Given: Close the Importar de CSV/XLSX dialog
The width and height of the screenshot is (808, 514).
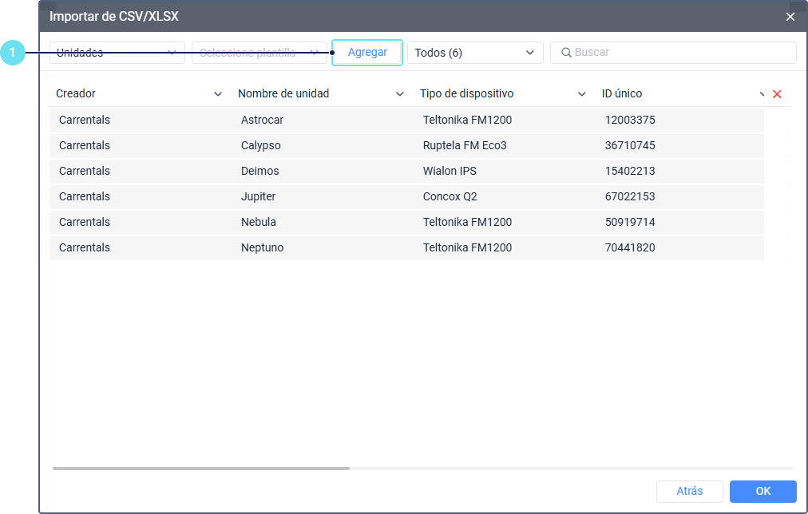Looking at the screenshot, I should (x=790, y=17).
